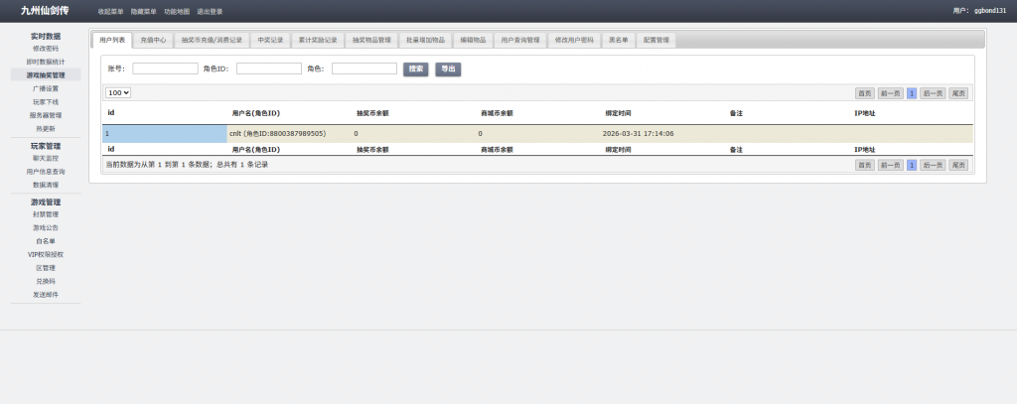Click 退出登录 in the top menu

click(210, 11)
